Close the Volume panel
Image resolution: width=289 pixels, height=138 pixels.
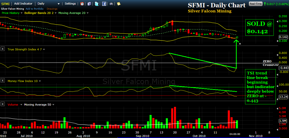[3, 104]
